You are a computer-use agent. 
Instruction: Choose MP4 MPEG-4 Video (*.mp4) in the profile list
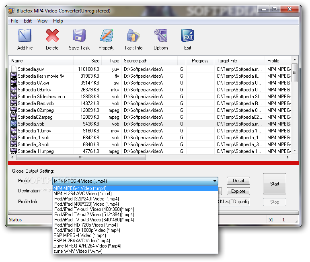135,188
